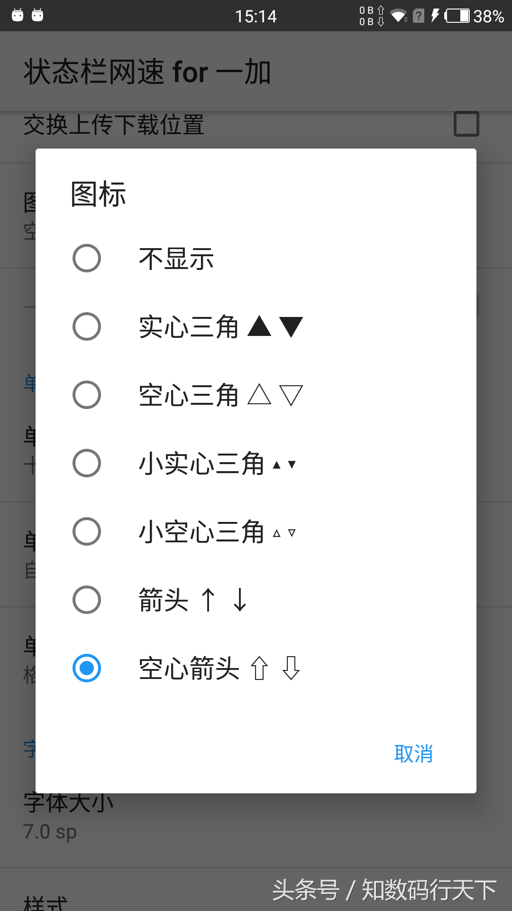Viewport: 512px width, 911px height.
Task: Tap the hollow down triangle icon
Action: [291, 396]
